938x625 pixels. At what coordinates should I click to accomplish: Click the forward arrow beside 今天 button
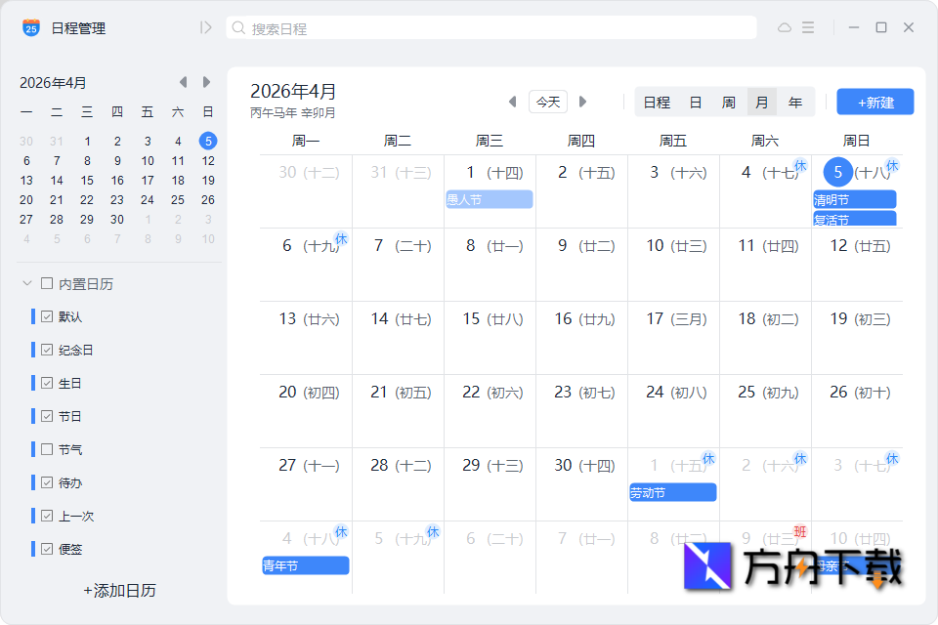pos(582,101)
